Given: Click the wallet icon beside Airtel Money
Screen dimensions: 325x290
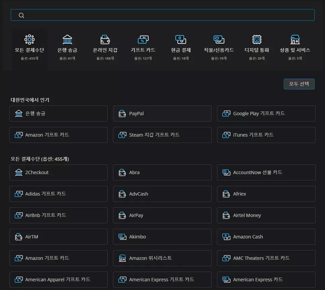Looking at the screenshot, I should tap(226, 215).
